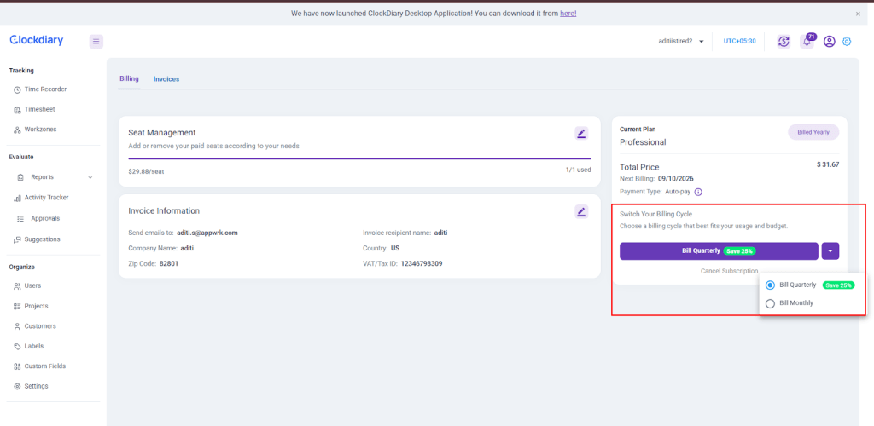Open the desktop app download 'here' link

568,14
